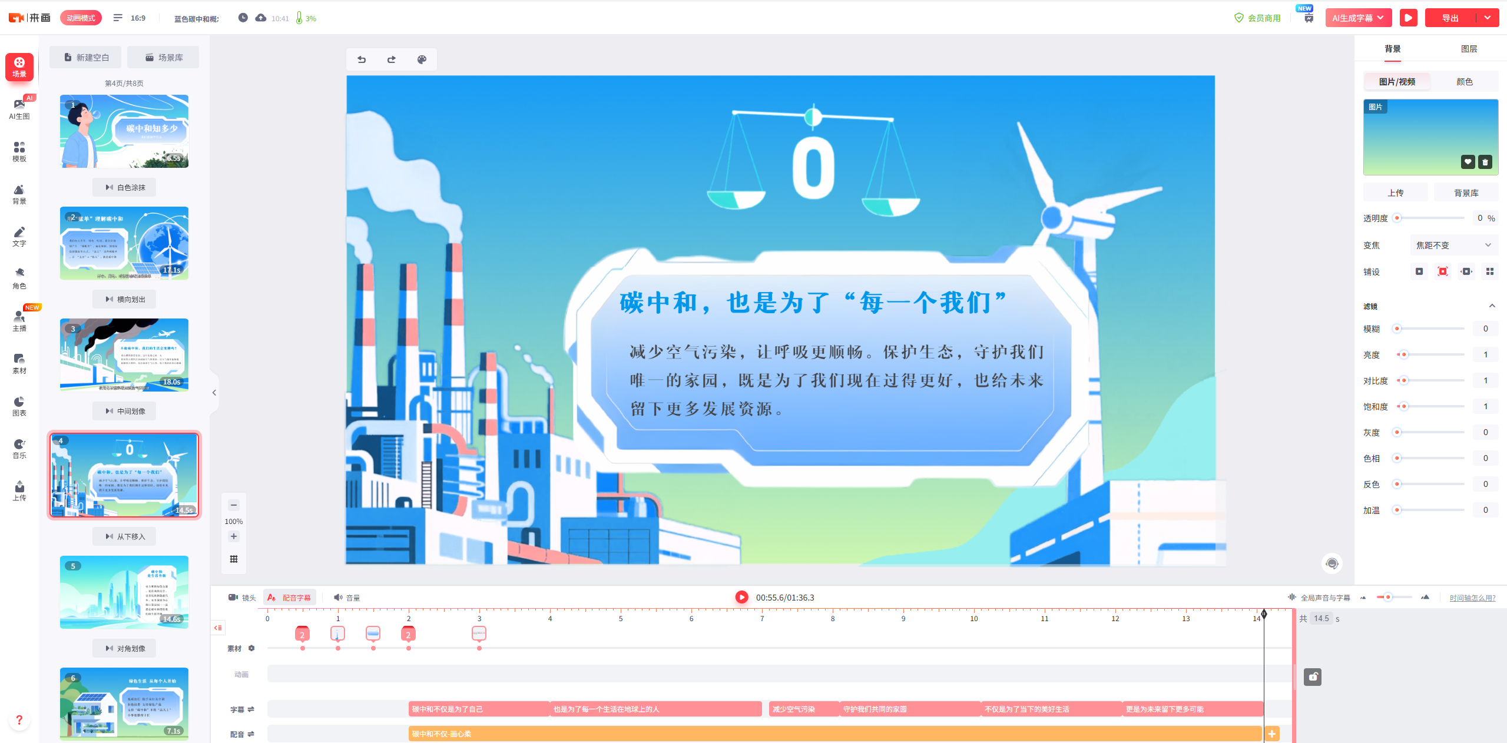Open the 焦距不变 zoom dropdown
The height and width of the screenshot is (743, 1507).
pyautogui.click(x=1453, y=245)
